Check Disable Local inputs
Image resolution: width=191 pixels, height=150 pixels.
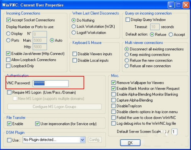74,60
